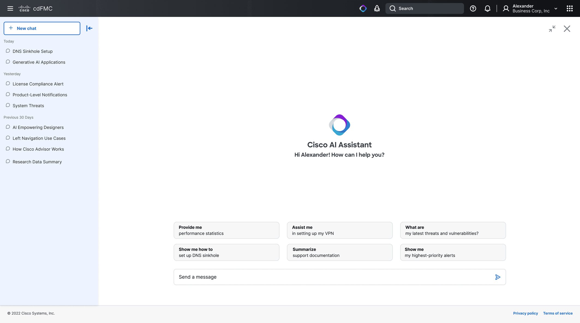The image size is (580, 323).
Task: Open Product-Level Notifications conversation
Action: (x=40, y=95)
